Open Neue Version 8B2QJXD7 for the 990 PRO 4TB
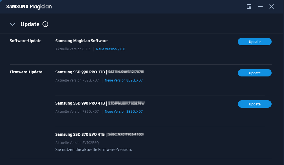 [124, 111]
